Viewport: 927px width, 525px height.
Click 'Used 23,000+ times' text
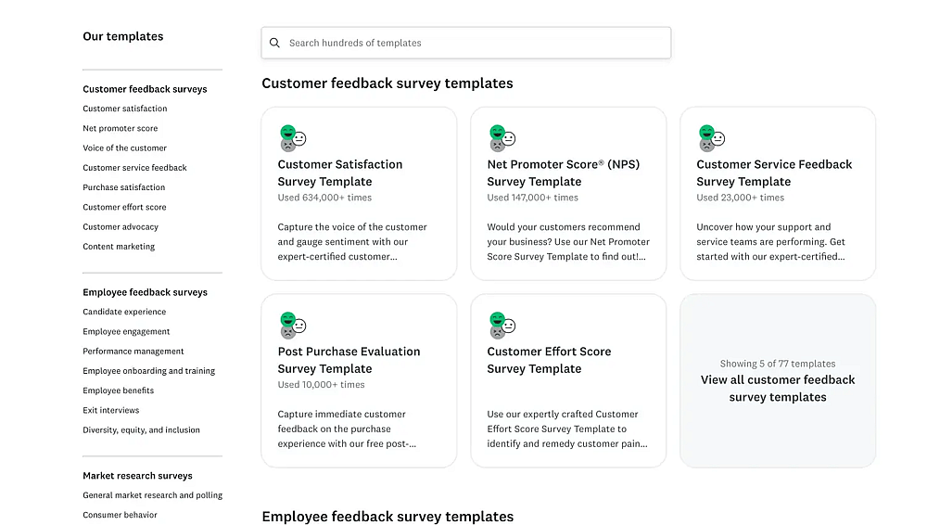click(x=740, y=198)
